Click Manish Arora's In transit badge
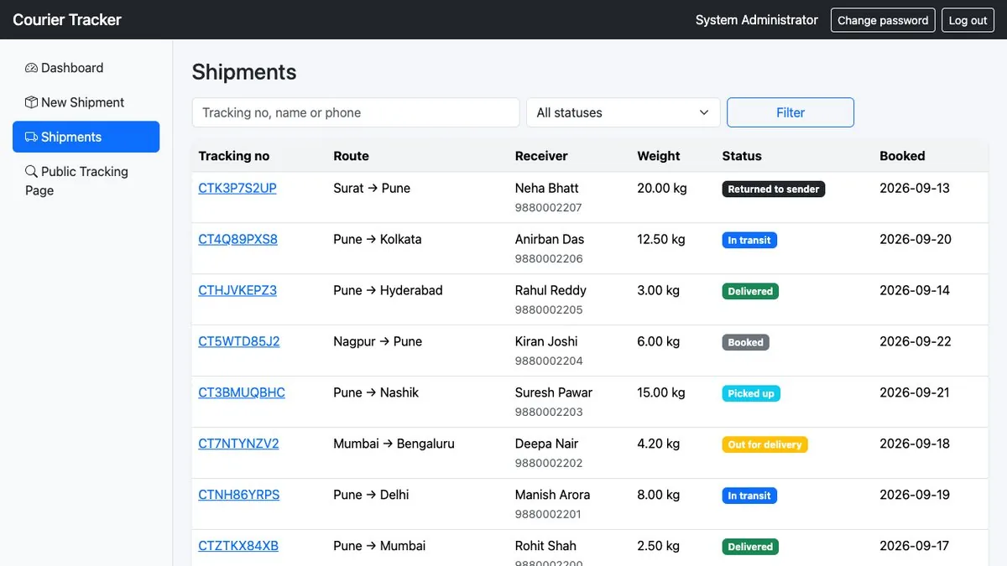1007x566 pixels. coord(749,496)
